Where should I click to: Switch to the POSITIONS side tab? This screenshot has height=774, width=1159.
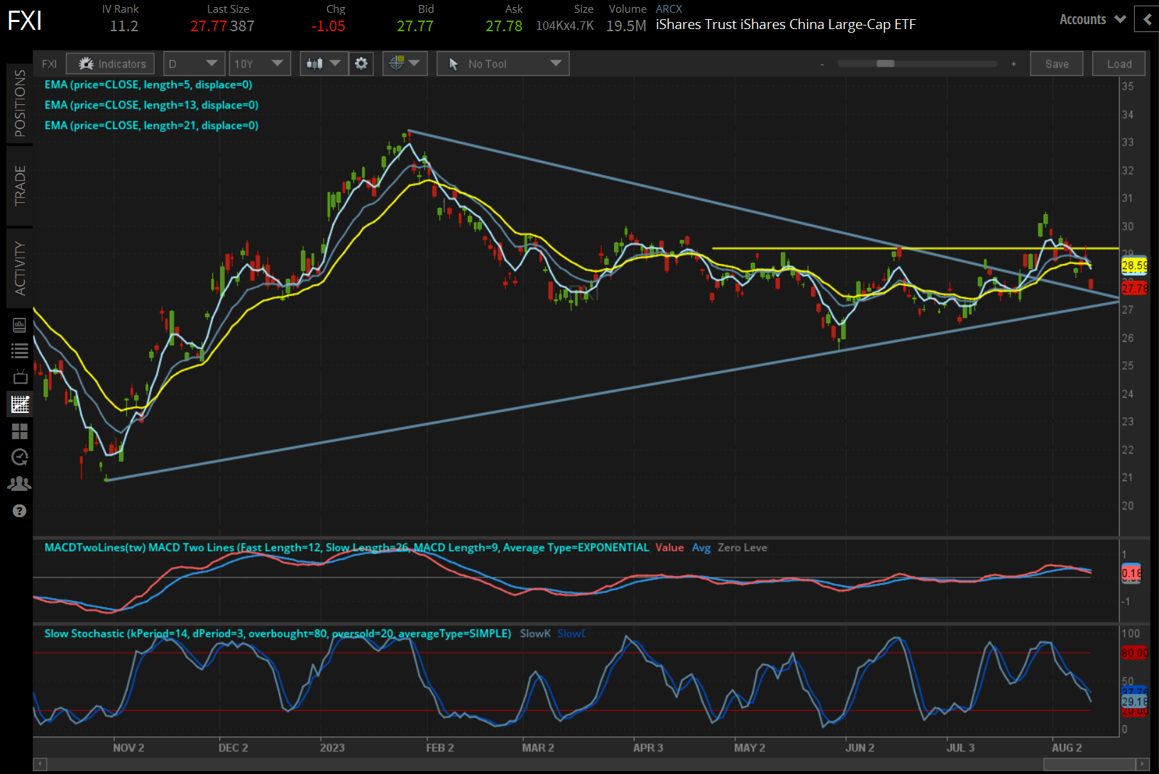coord(20,104)
